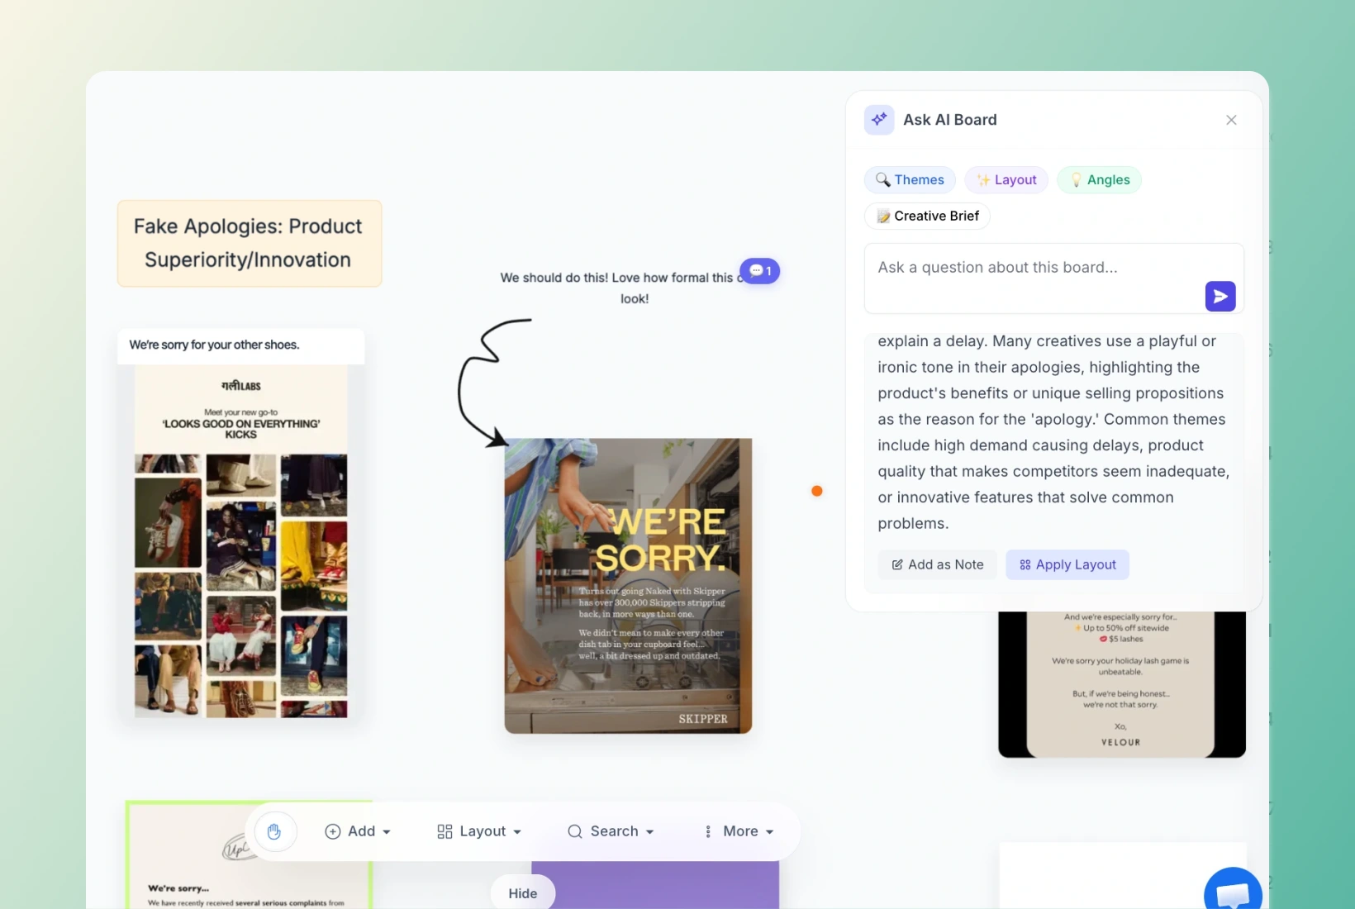Select the Themes suggestion chip
The image size is (1355, 909).
coord(910,179)
